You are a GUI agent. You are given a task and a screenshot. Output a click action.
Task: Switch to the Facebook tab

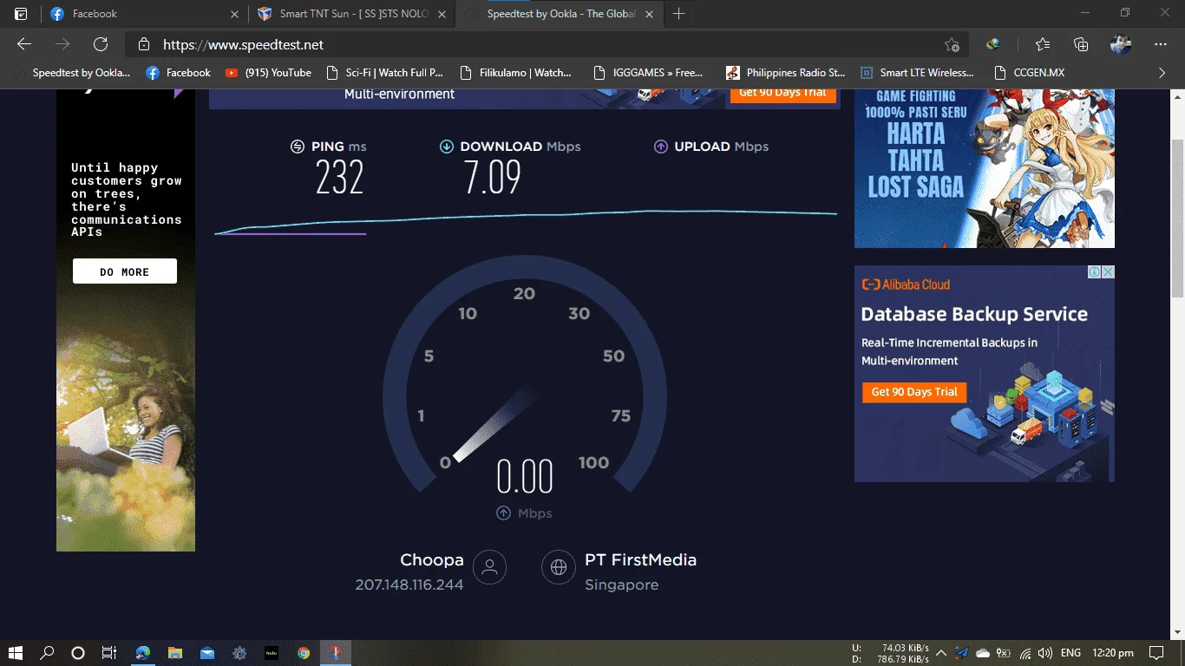pos(144,14)
